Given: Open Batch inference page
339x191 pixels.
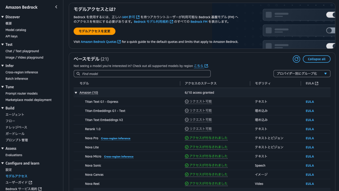Looking at the screenshot, I should (x=17, y=78).
